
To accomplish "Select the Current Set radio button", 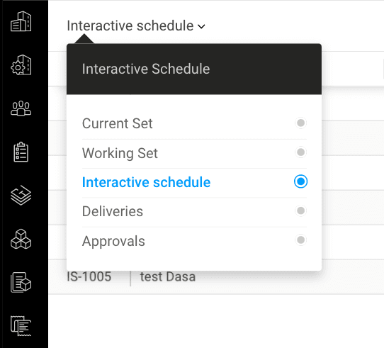I will point(300,123).
